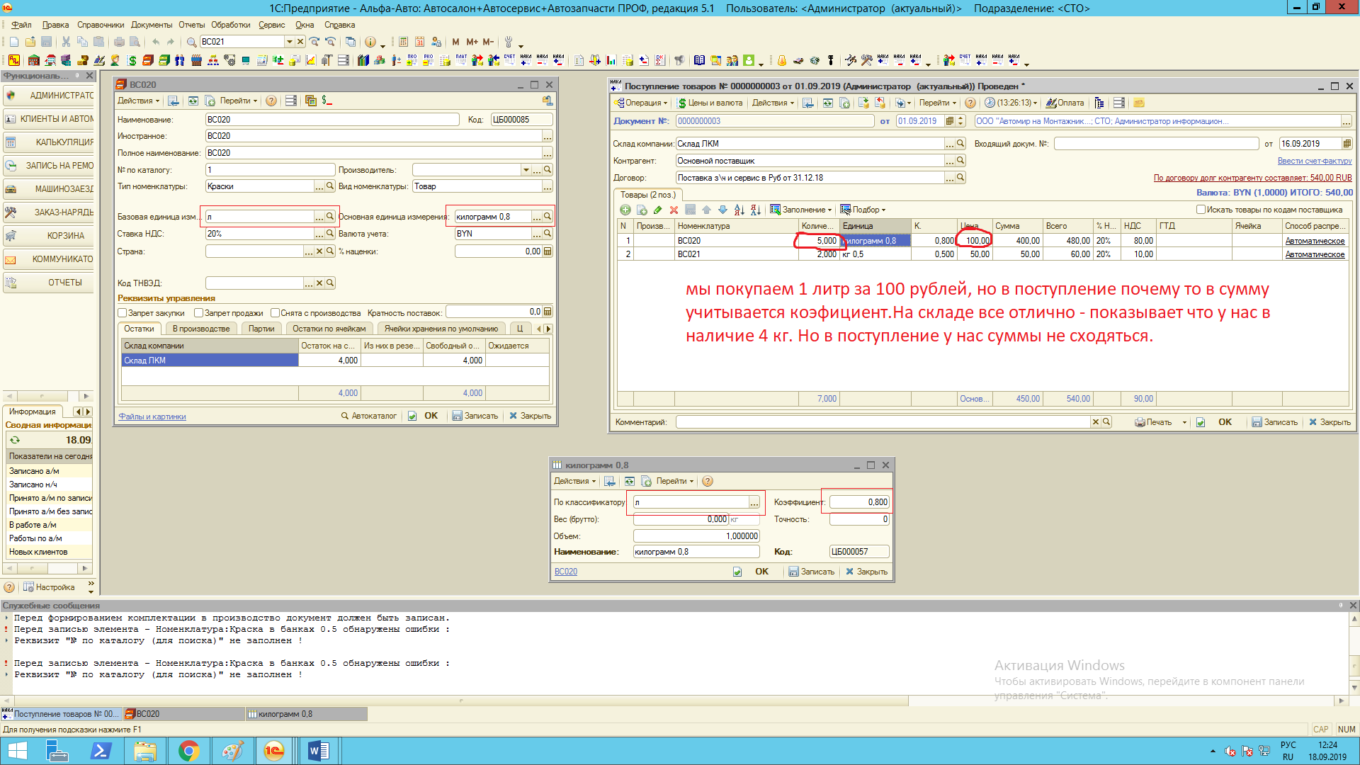This screenshot has width=1360, height=765.
Task: Open Word from Windows taskbar
Action: (319, 751)
